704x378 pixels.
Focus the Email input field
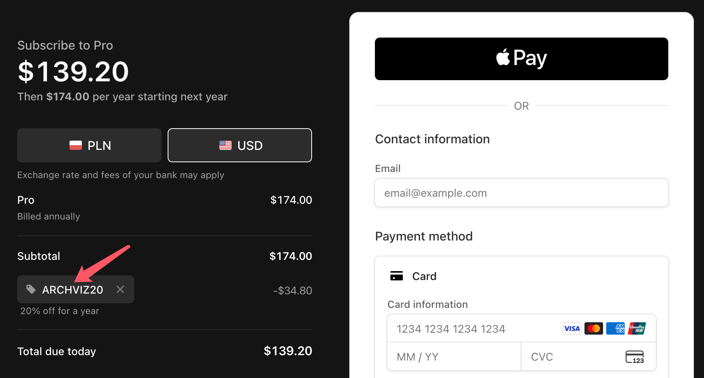click(522, 192)
